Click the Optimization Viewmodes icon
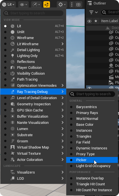The height and width of the screenshot is (196, 119). click(13, 85)
